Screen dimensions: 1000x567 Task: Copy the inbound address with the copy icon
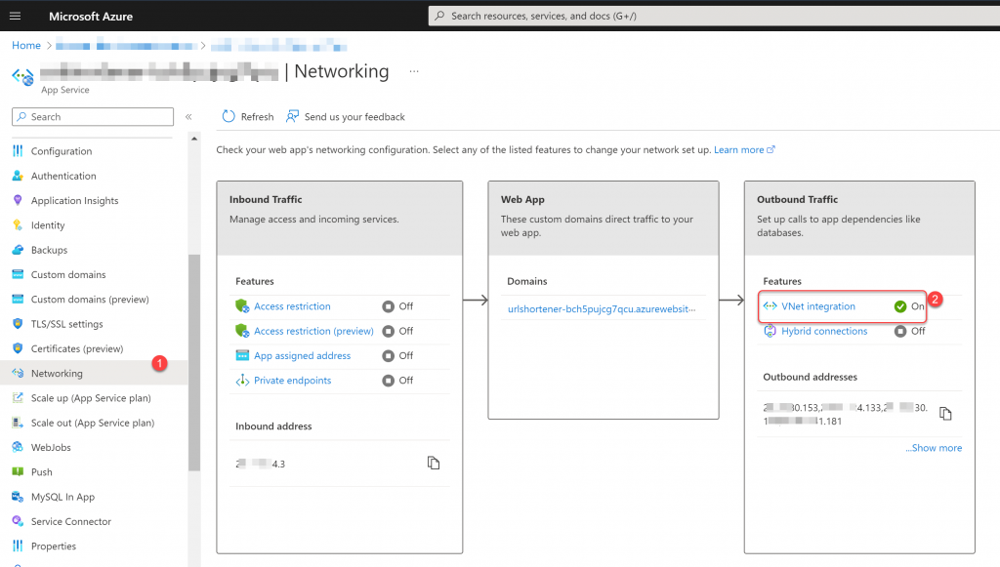434,464
